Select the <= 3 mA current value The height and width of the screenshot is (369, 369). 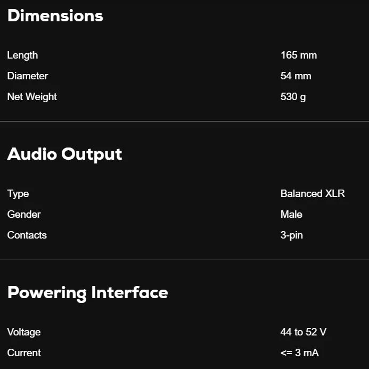(x=300, y=353)
